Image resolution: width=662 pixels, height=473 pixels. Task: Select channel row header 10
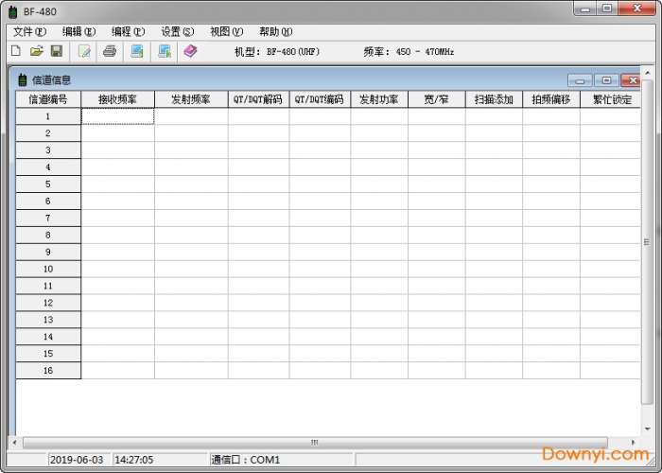[x=48, y=269]
